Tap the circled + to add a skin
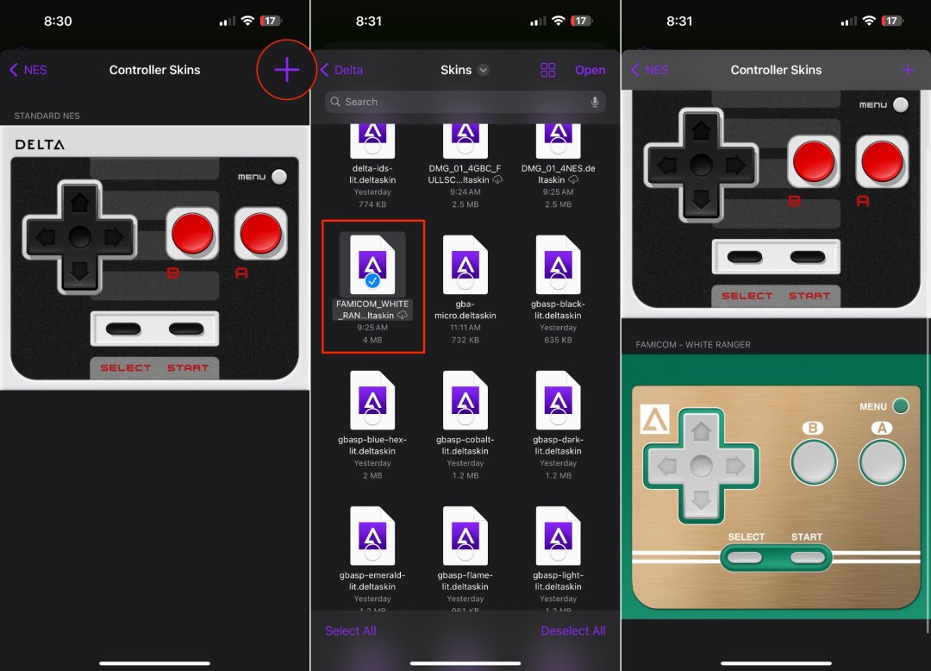The width and height of the screenshot is (931, 671). [285, 70]
